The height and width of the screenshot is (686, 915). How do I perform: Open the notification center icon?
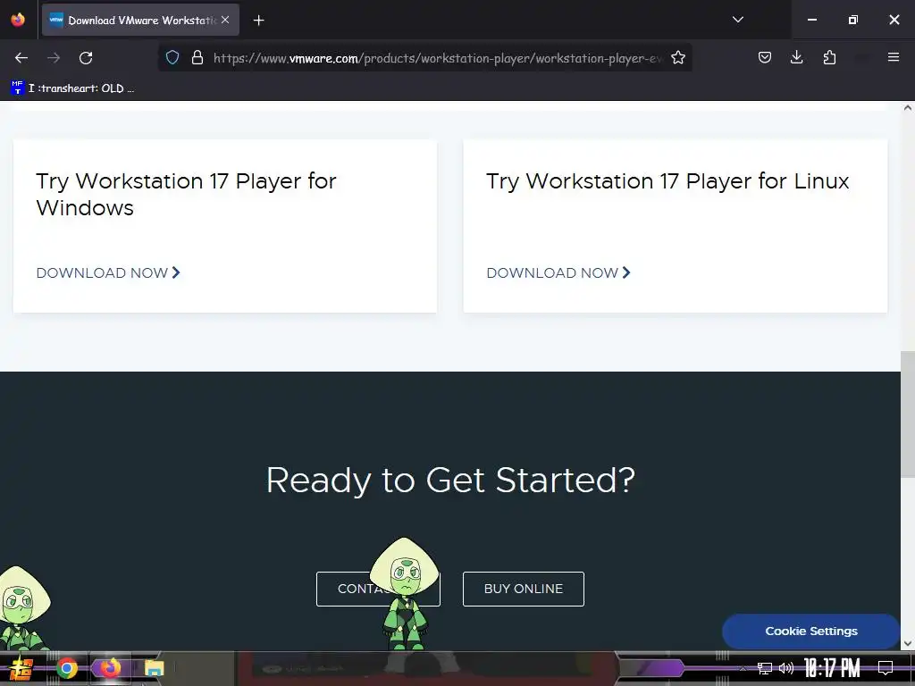coord(886,668)
